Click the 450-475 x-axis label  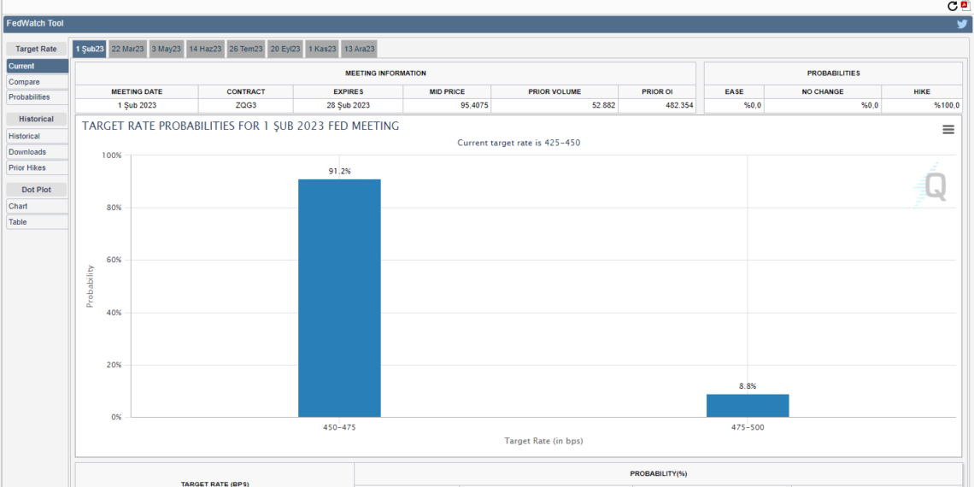click(339, 427)
